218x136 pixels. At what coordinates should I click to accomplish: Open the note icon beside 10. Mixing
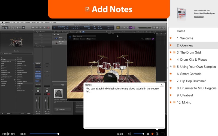point(174,102)
